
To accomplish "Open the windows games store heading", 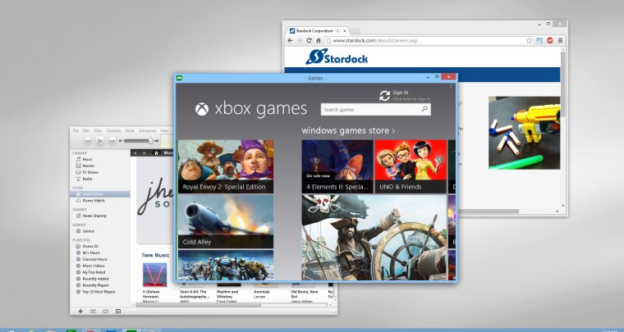I will 345,130.
